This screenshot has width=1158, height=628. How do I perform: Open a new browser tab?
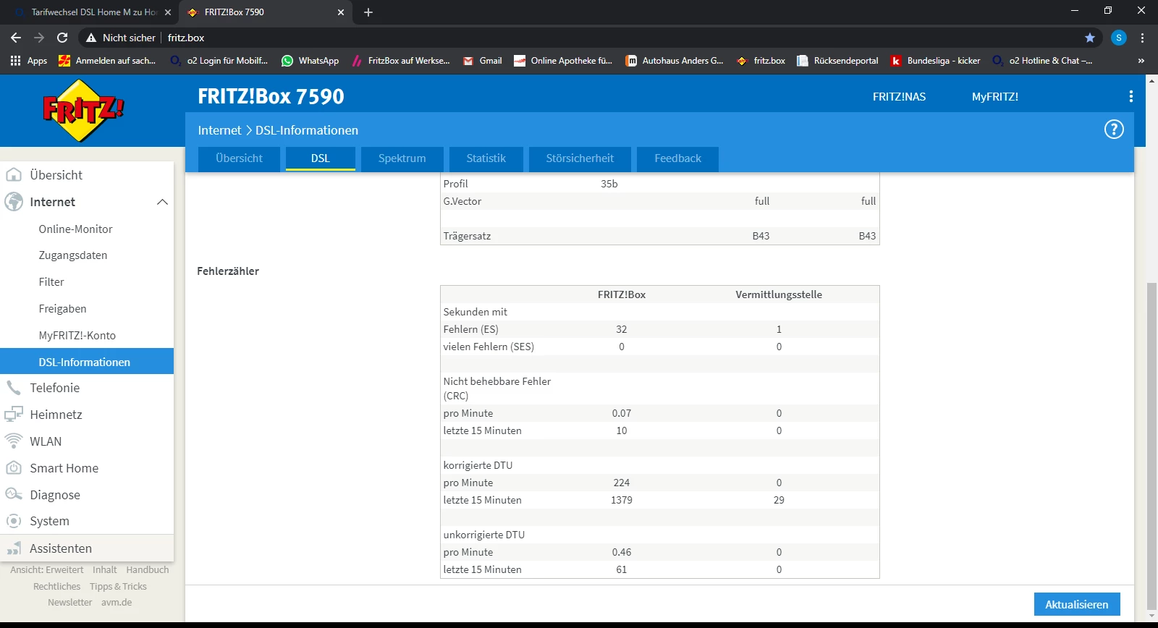[368, 12]
